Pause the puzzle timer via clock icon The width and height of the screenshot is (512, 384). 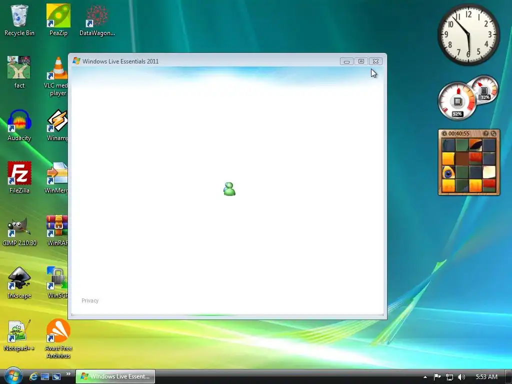point(444,133)
